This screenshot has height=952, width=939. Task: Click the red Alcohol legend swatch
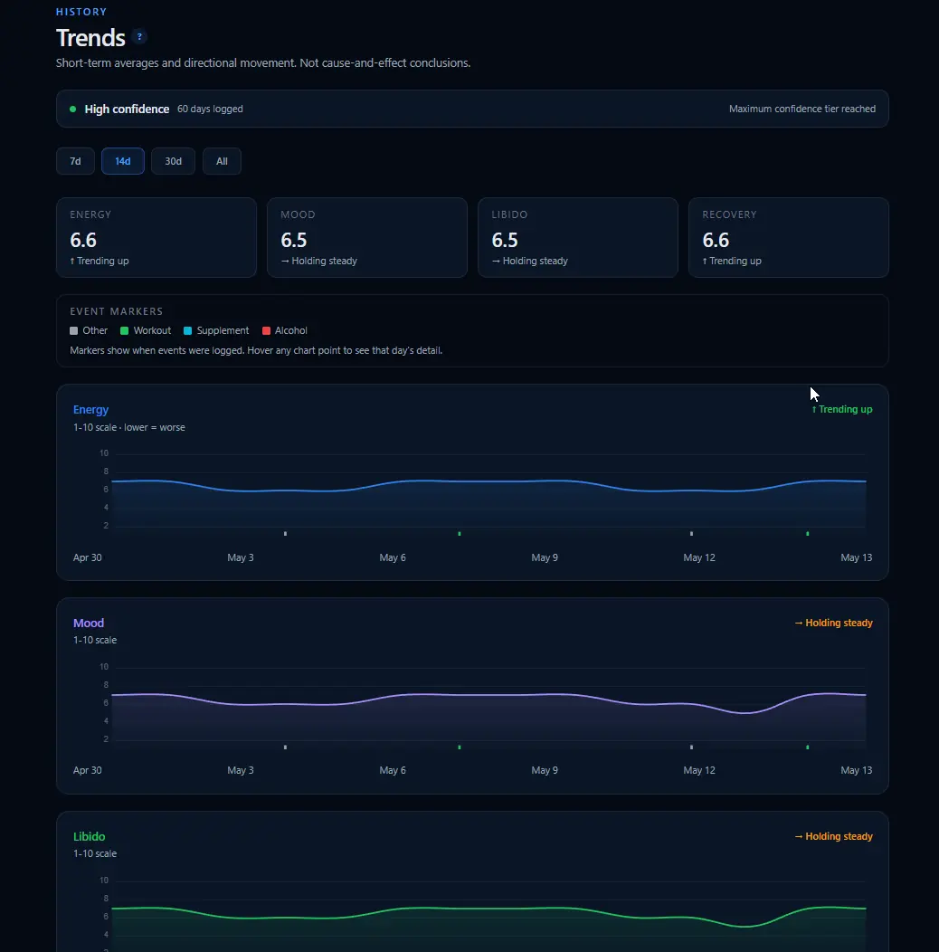(266, 331)
